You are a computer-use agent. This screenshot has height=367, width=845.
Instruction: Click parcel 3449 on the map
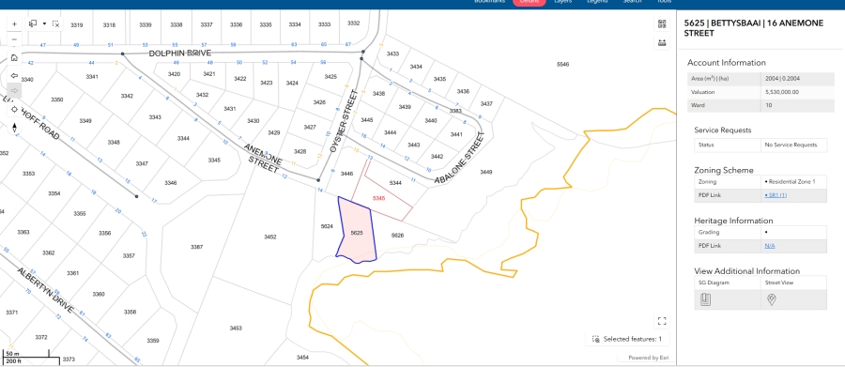486,173
